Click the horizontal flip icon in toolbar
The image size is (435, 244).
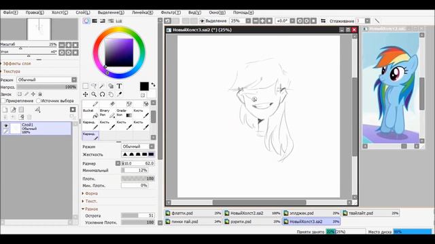tap(324, 21)
